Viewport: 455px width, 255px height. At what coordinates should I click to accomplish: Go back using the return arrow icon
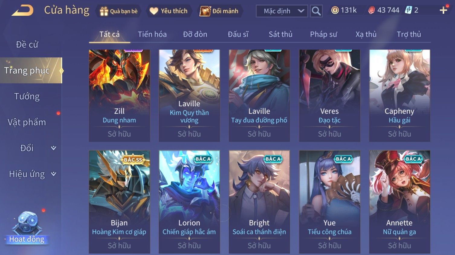click(x=22, y=10)
